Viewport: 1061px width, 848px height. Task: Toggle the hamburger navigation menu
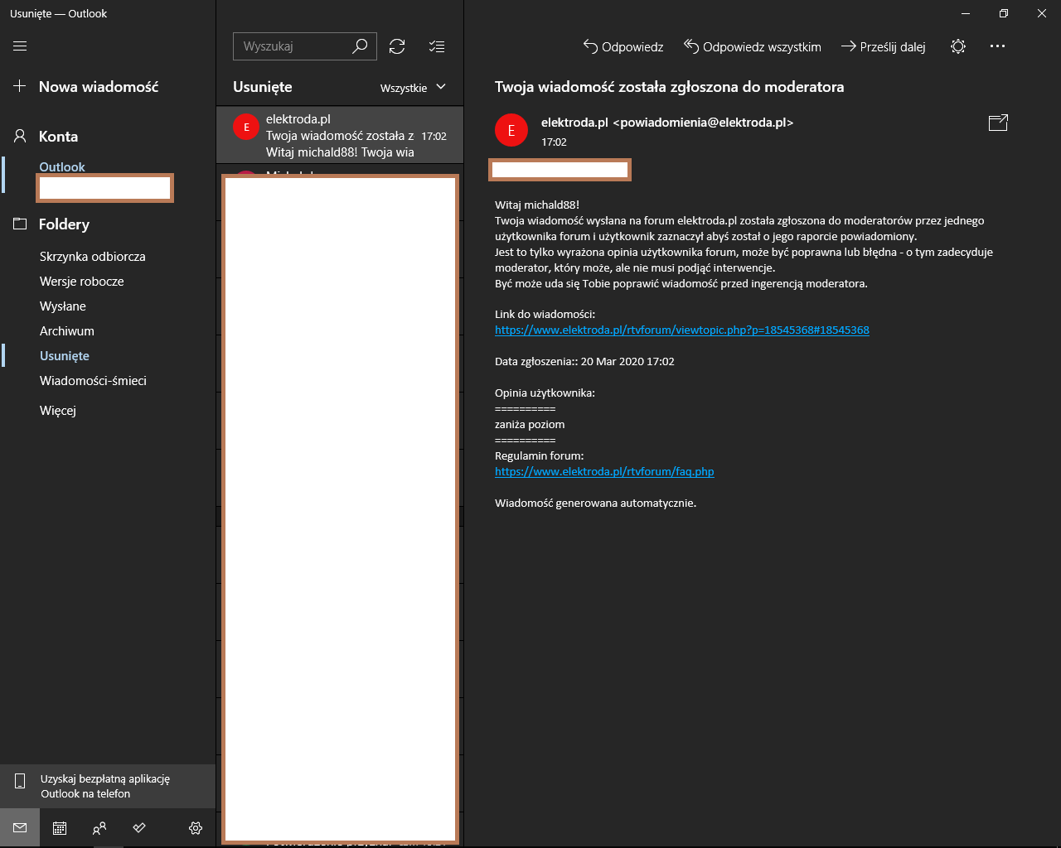tap(20, 46)
